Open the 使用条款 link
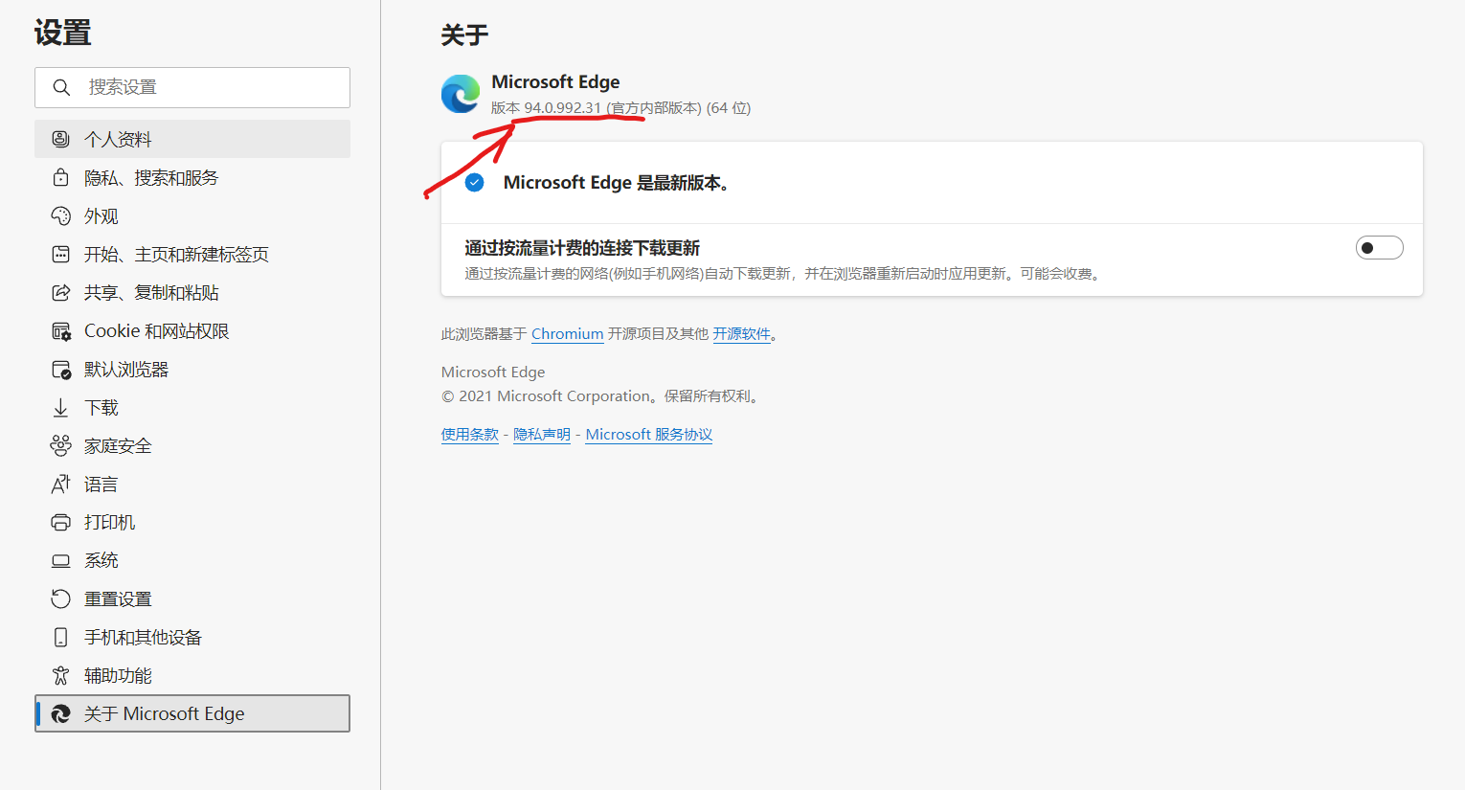The height and width of the screenshot is (790, 1465). (x=470, y=435)
